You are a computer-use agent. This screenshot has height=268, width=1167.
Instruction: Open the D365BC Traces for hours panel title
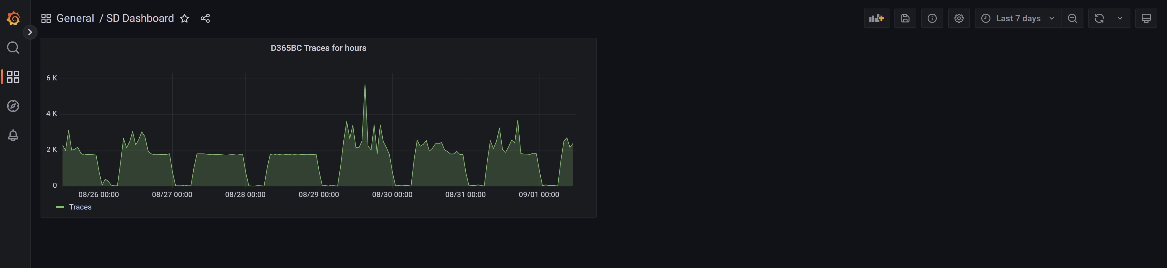pos(318,48)
